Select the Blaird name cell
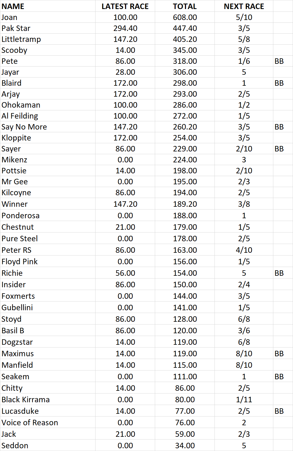This screenshot has height=451, width=293. click(48, 83)
